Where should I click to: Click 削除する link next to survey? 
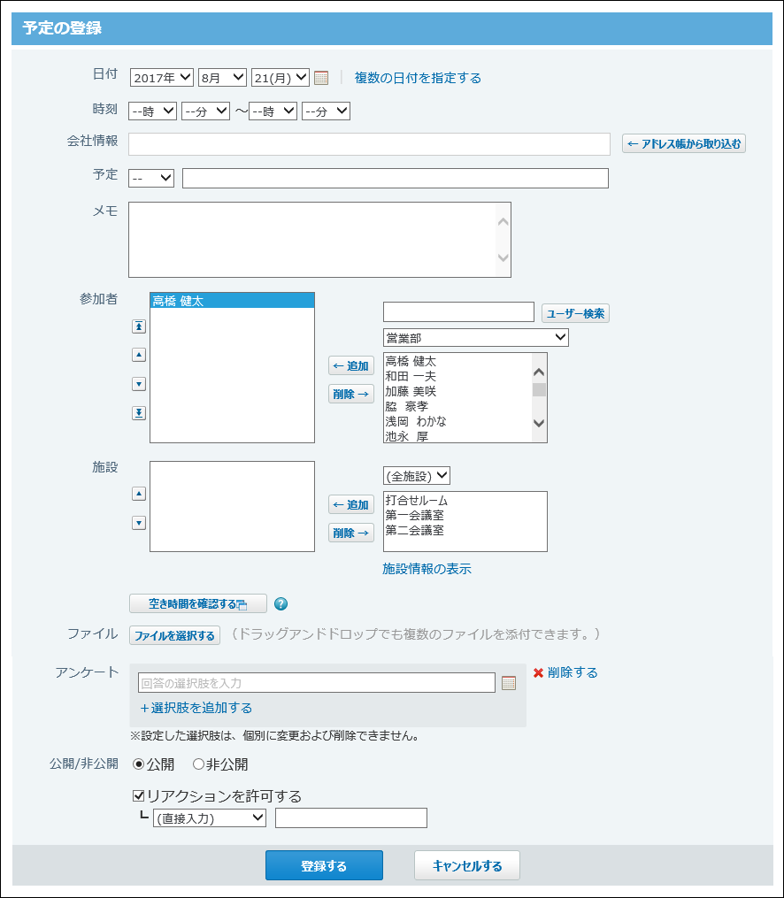573,672
